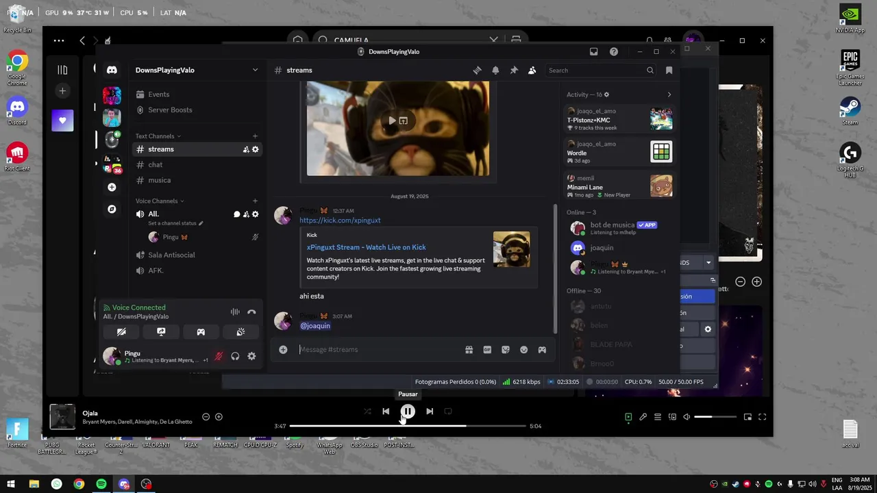Adjust the Spotify volume slider

pyautogui.click(x=715, y=417)
